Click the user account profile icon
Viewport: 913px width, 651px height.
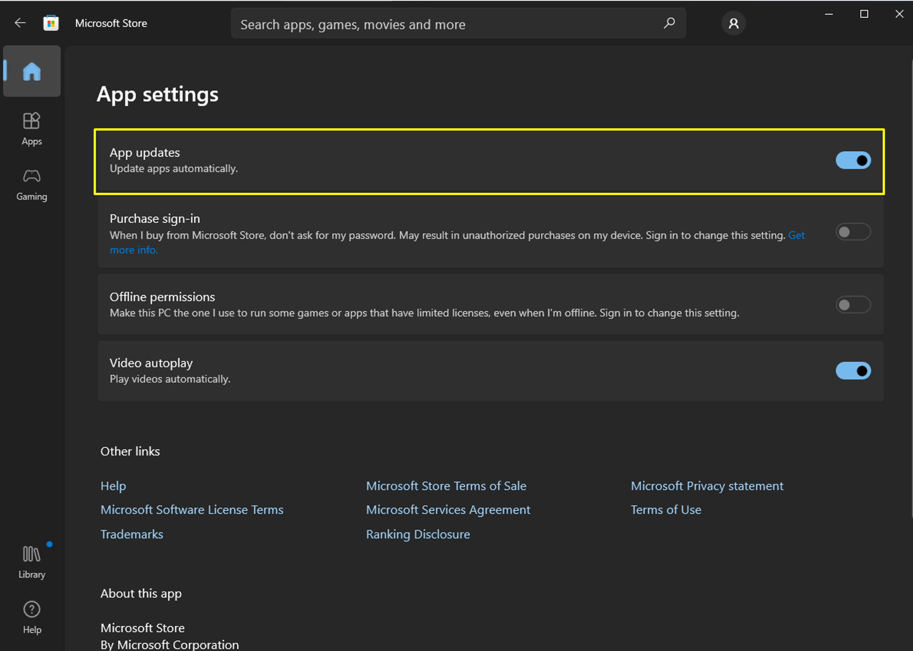734,23
